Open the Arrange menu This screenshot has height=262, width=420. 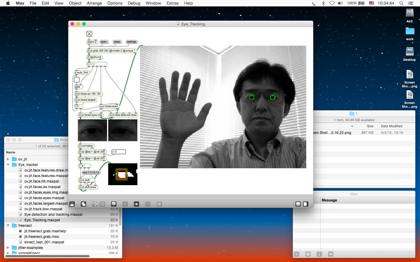coord(94,3)
